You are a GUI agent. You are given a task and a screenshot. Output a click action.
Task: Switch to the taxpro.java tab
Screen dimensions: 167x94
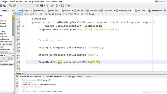[108, 10]
